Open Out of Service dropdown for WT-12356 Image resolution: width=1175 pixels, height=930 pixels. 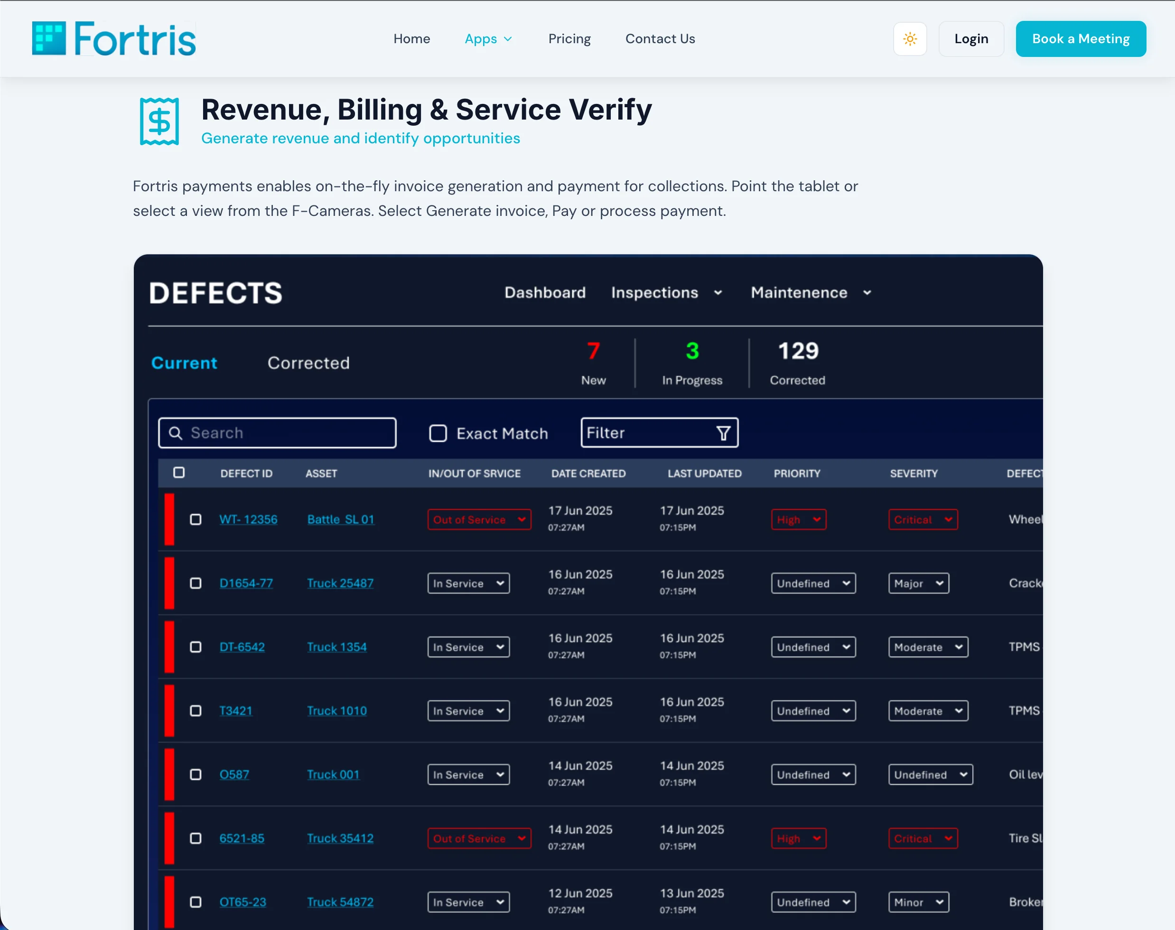479,520
